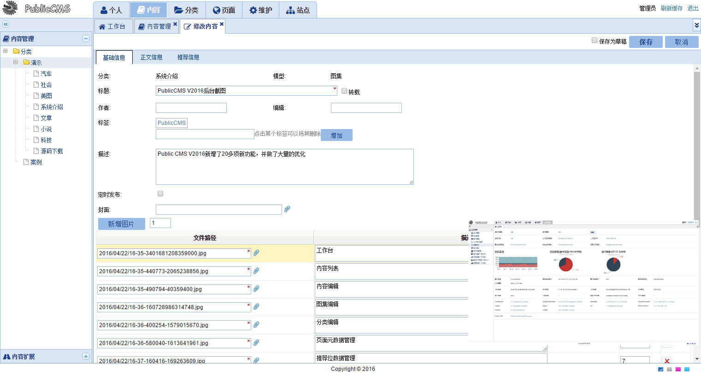The width and height of the screenshot is (701, 375).
Task: Open the 分类 menu
Action: pos(186,10)
